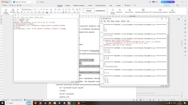Click the Share (Поделиться) button
This screenshot has width=188, height=105.
[x=168, y=5]
